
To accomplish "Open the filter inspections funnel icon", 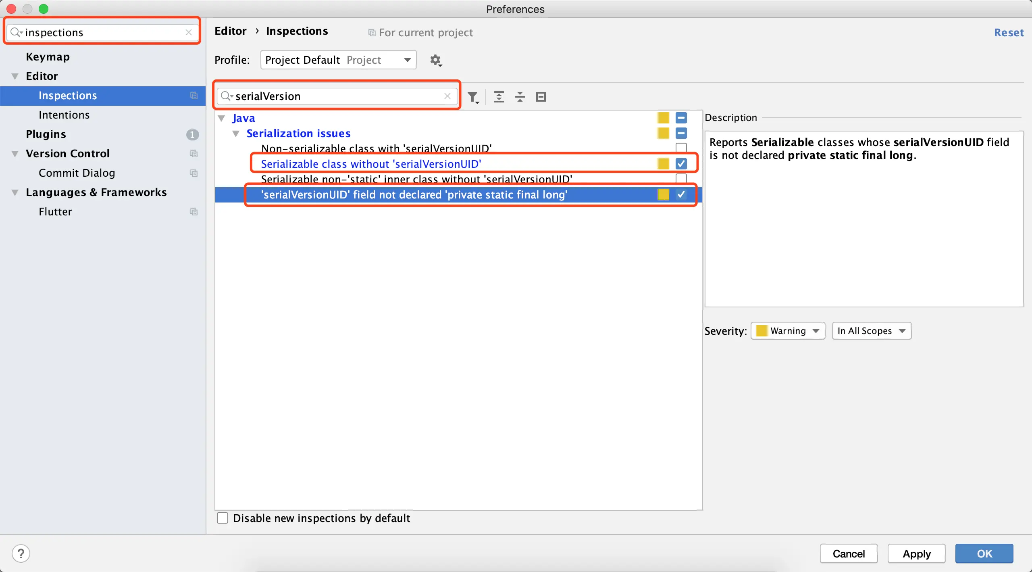I will coord(473,97).
